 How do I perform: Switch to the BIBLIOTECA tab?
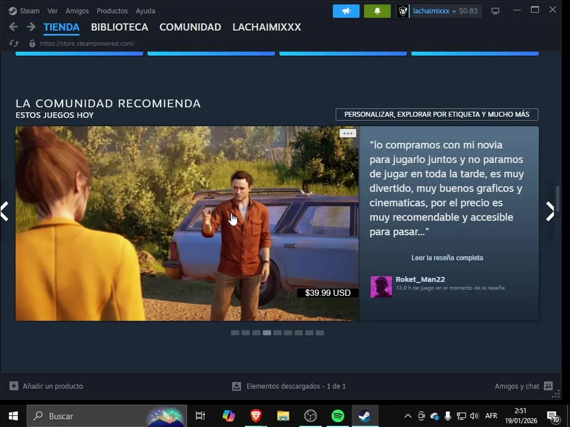pos(119,27)
